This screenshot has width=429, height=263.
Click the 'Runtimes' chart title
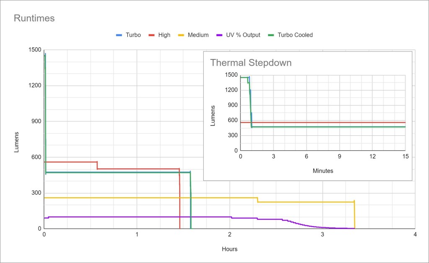pos(34,18)
